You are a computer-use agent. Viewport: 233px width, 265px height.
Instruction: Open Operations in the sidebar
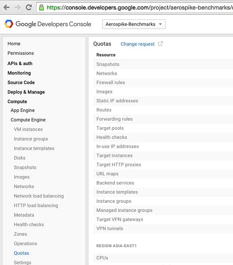(25, 244)
